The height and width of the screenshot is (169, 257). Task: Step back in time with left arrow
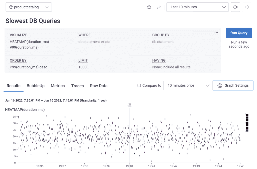click(x=235, y=7)
